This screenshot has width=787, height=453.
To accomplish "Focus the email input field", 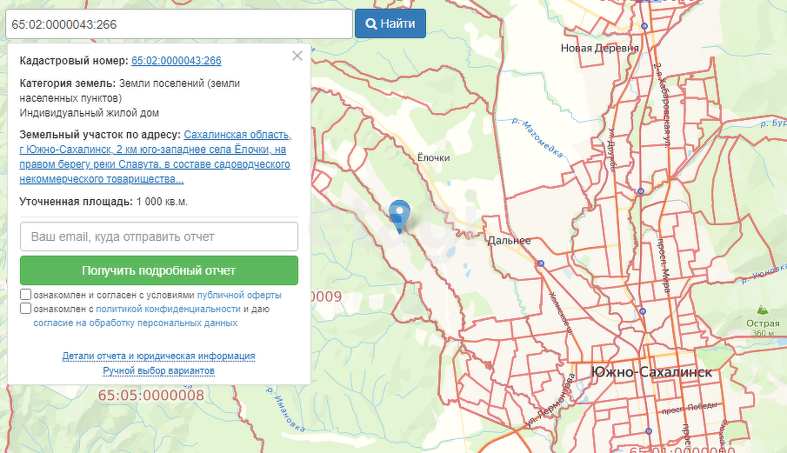I will click(159, 236).
